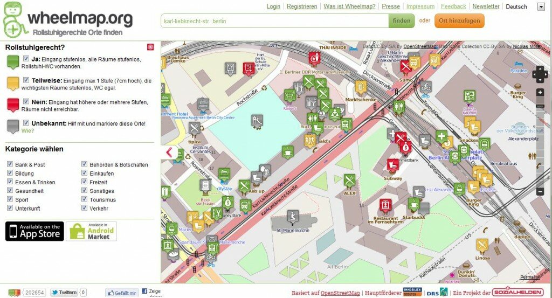
Task: Open the Registrieren link
Action: click(x=302, y=6)
